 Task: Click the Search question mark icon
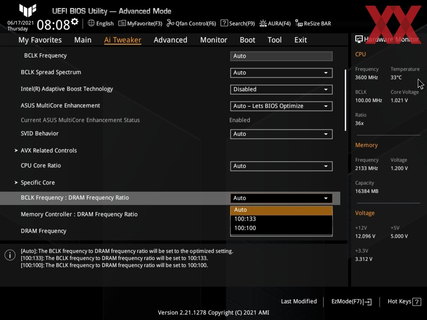[x=224, y=23]
